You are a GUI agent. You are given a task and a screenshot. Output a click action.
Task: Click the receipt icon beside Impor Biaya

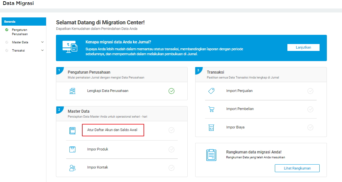click(211, 128)
